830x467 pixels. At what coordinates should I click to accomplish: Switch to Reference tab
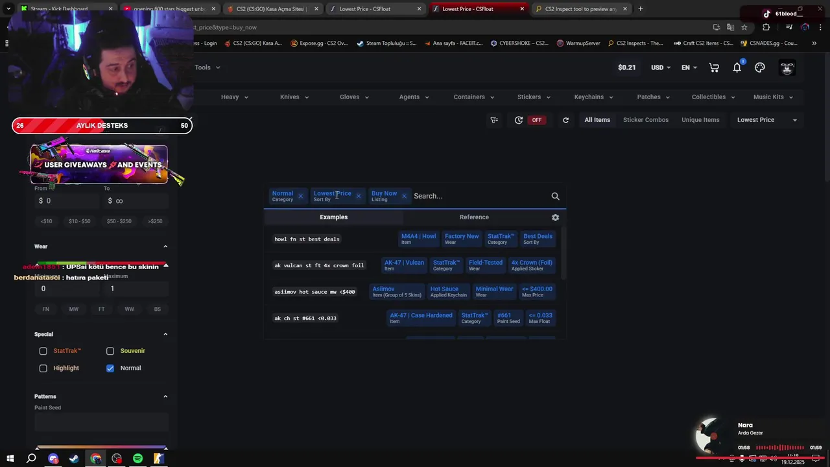click(x=474, y=217)
